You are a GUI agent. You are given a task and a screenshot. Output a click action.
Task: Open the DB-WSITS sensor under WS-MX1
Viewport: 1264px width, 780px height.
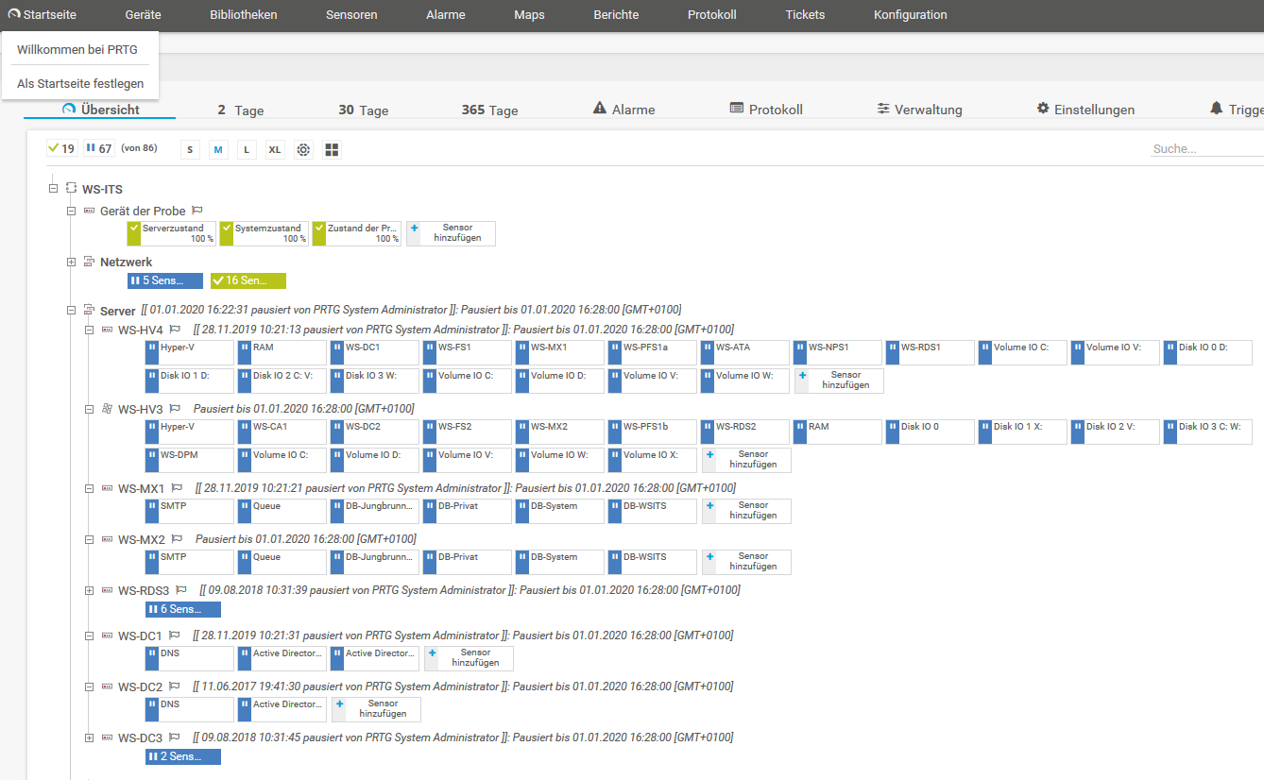click(x=653, y=511)
